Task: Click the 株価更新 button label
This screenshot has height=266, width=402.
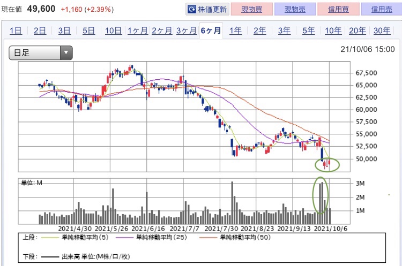Action: point(212,10)
